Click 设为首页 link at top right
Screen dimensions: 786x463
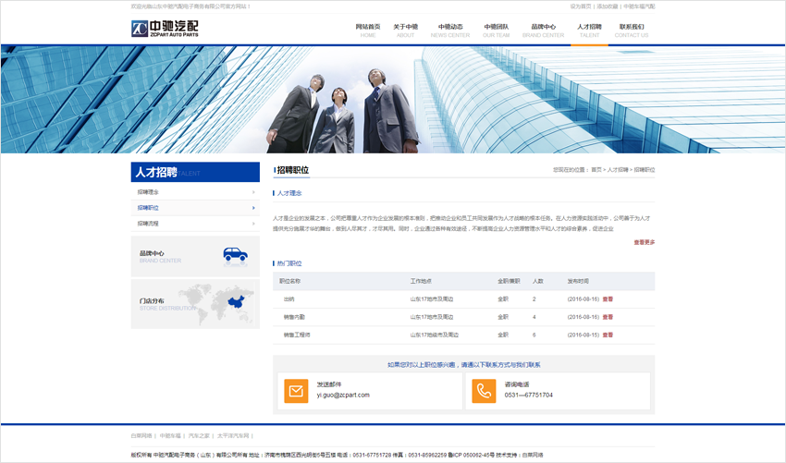coord(581,6)
